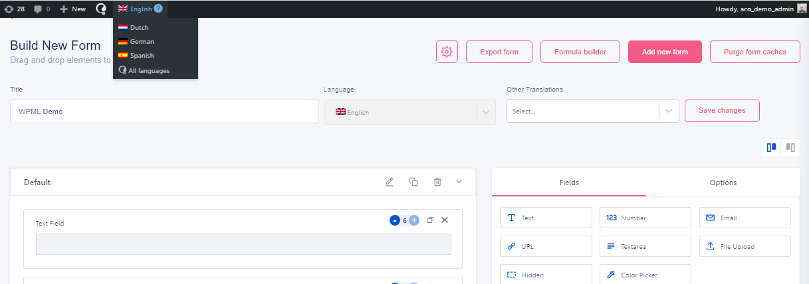Viewport: 809px width, 284px height.
Task: Switch to the Fields tab
Action: point(569,182)
